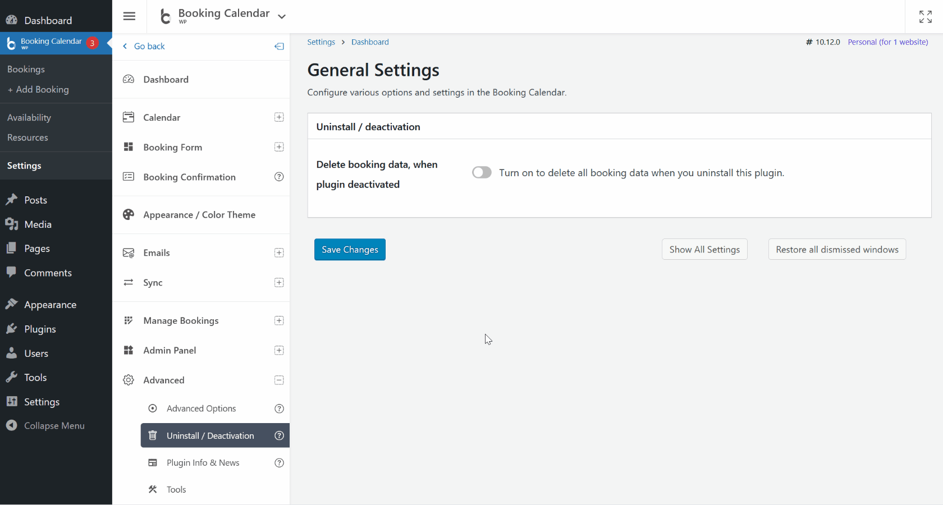Click the Sync arrows icon
Image resolution: width=943 pixels, height=505 pixels.
[129, 282]
